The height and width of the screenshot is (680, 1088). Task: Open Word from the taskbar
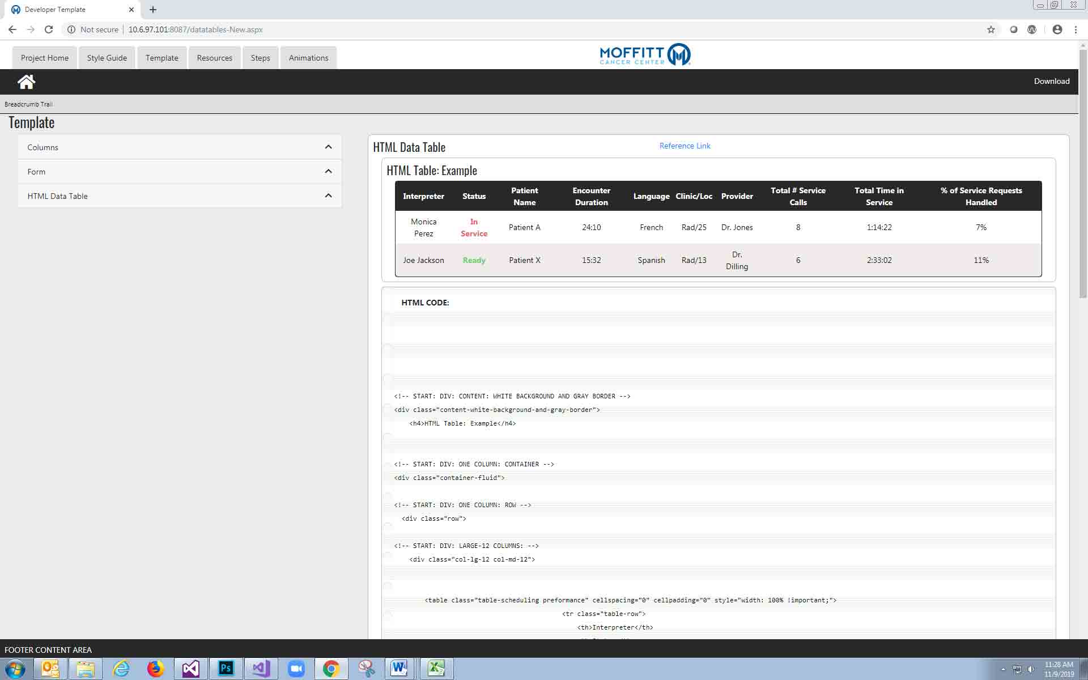point(399,669)
